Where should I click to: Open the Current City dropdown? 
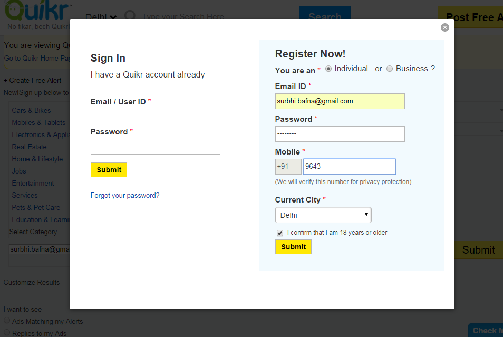click(323, 215)
